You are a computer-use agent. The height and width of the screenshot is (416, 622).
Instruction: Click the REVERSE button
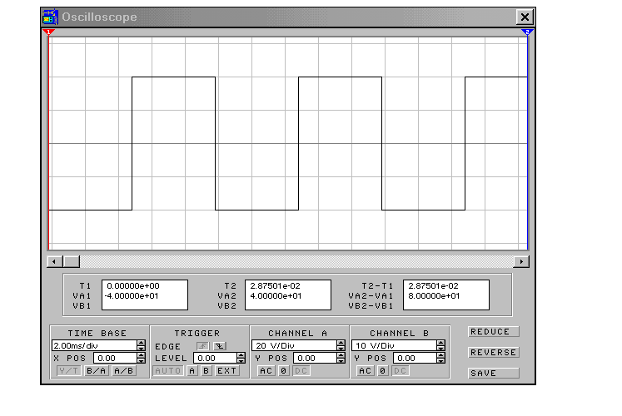tap(494, 352)
